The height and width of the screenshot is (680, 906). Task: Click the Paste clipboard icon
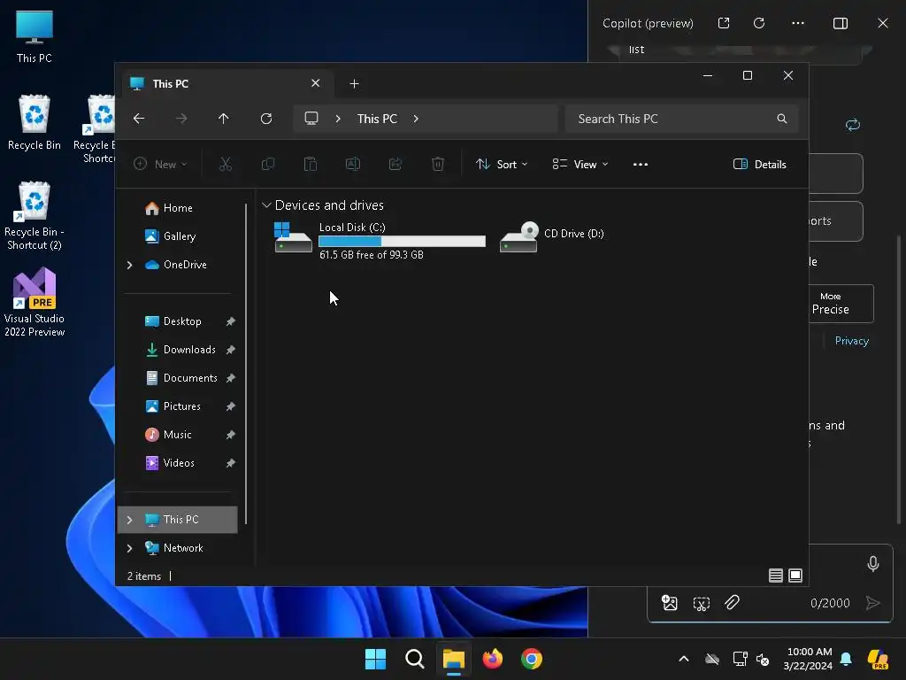point(311,164)
